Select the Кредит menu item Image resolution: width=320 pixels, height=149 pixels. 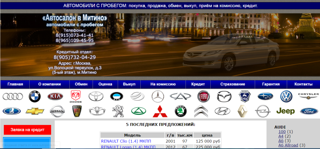tap(198, 84)
